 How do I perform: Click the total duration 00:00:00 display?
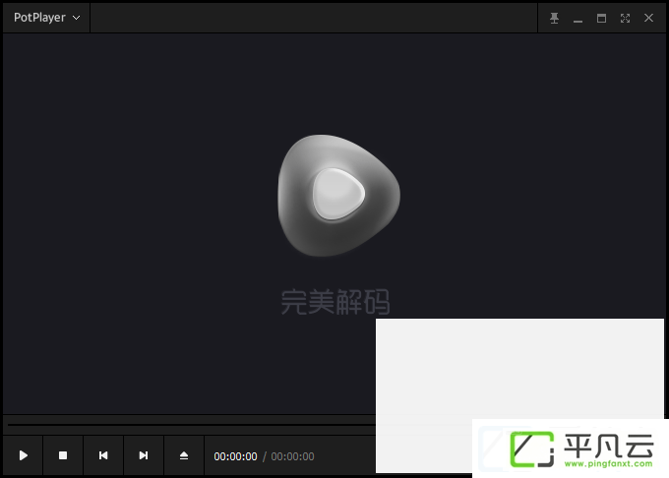click(x=293, y=456)
